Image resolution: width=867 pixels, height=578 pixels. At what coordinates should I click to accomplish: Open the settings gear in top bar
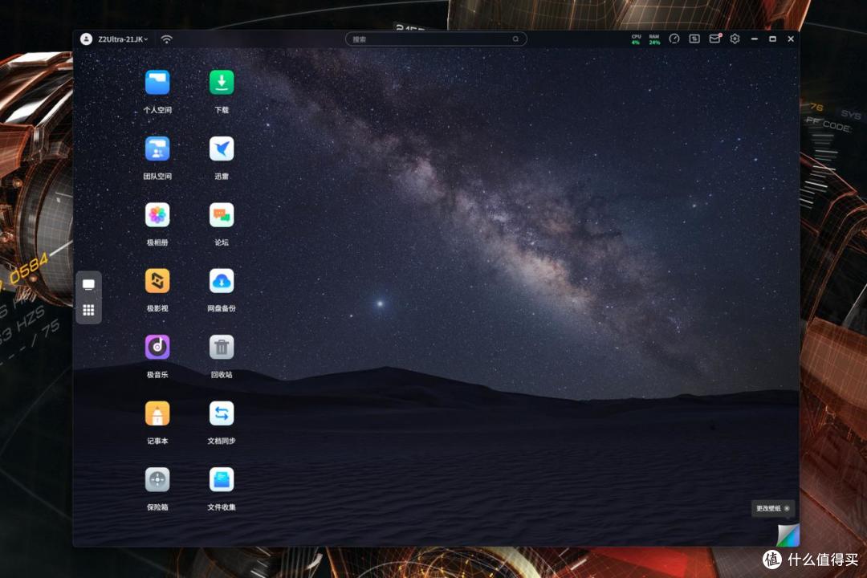pos(735,39)
